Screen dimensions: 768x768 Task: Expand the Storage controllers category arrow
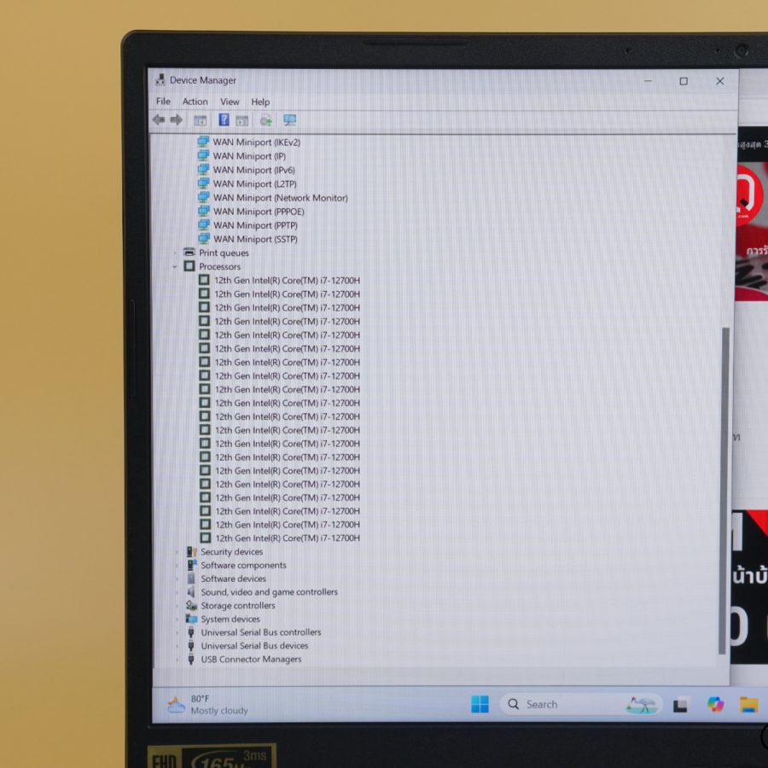pyautogui.click(x=177, y=606)
